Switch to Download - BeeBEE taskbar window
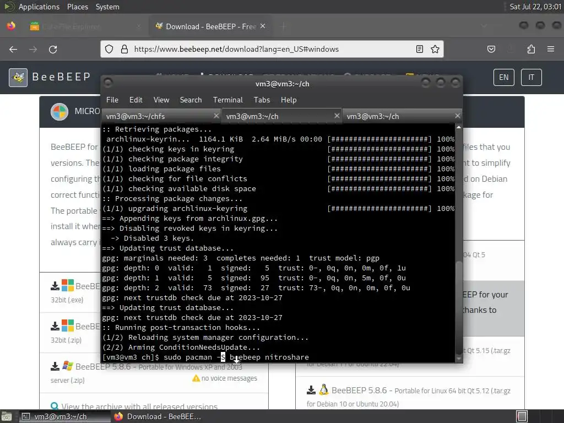Screen dimensions: 564x423 158,416
